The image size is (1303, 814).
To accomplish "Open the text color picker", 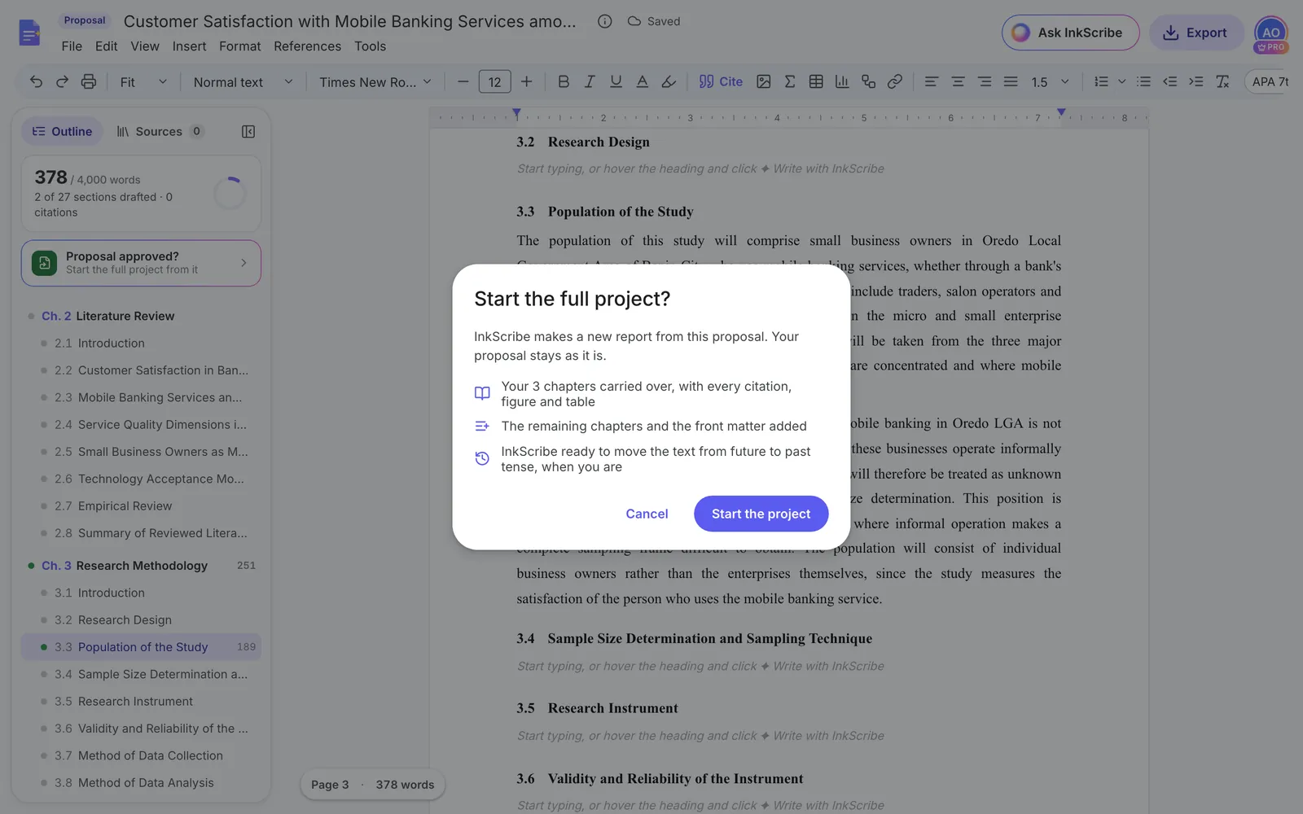I will [x=642, y=81].
